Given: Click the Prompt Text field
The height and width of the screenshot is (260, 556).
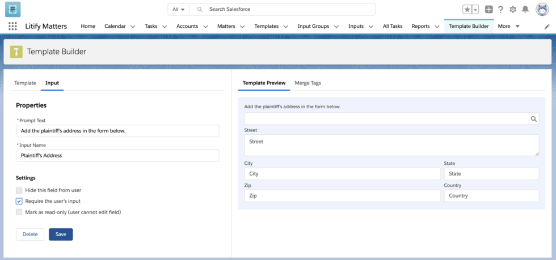Looking at the screenshot, I should (117, 131).
